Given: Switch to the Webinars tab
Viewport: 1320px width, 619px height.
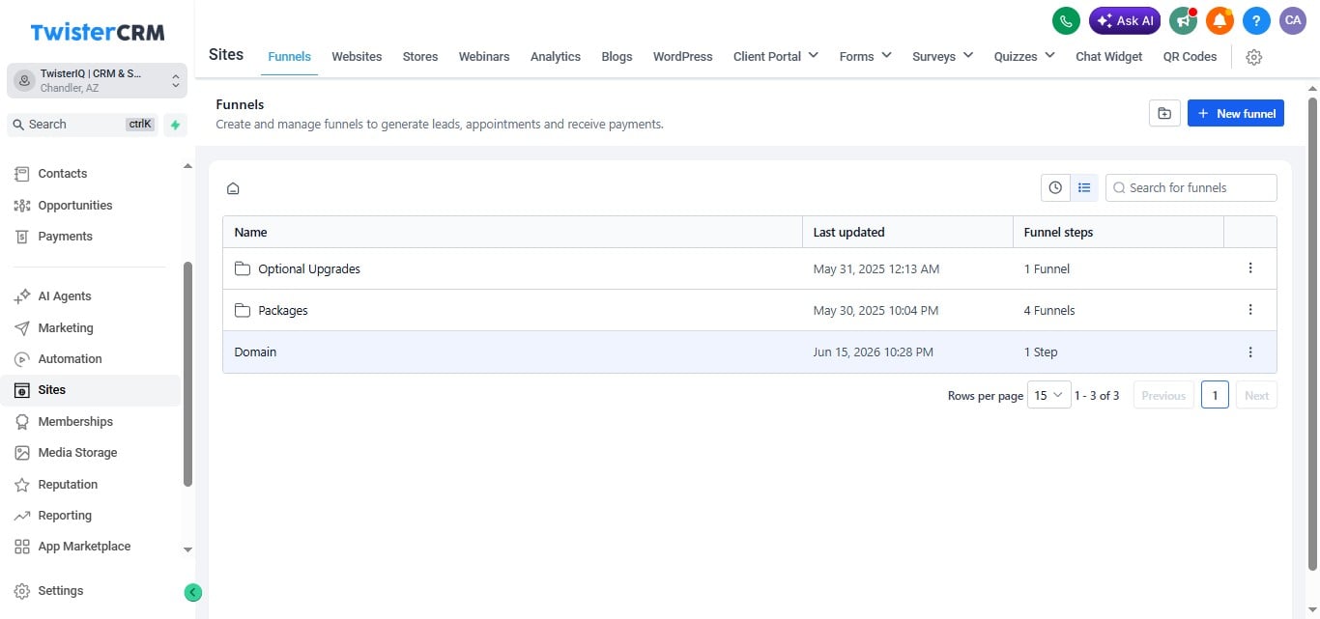Looking at the screenshot, I should (x=484, y=57).
